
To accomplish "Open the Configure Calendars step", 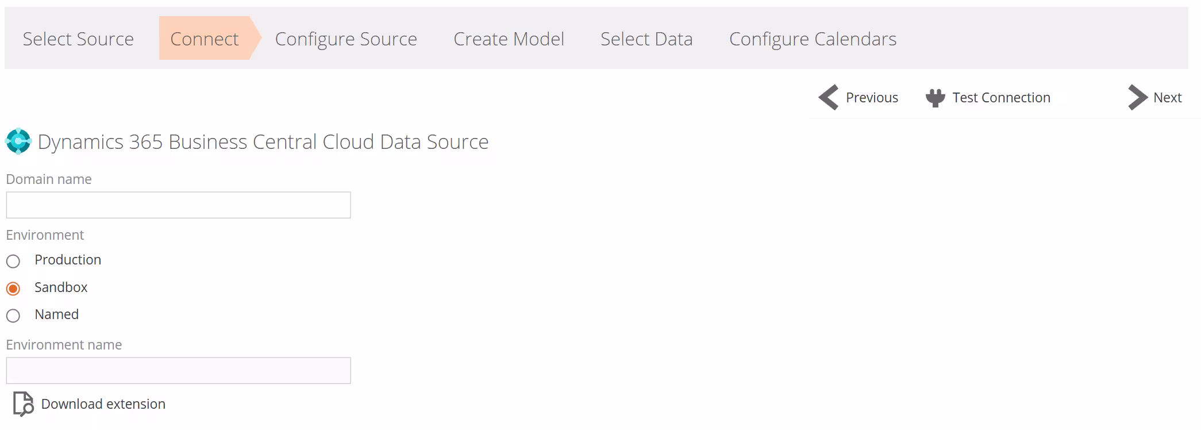I will click(812, 39).
